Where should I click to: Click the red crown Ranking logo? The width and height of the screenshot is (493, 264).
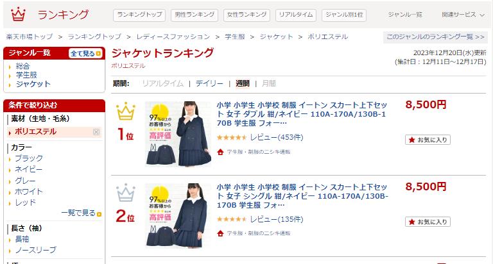tap(18, 15)
